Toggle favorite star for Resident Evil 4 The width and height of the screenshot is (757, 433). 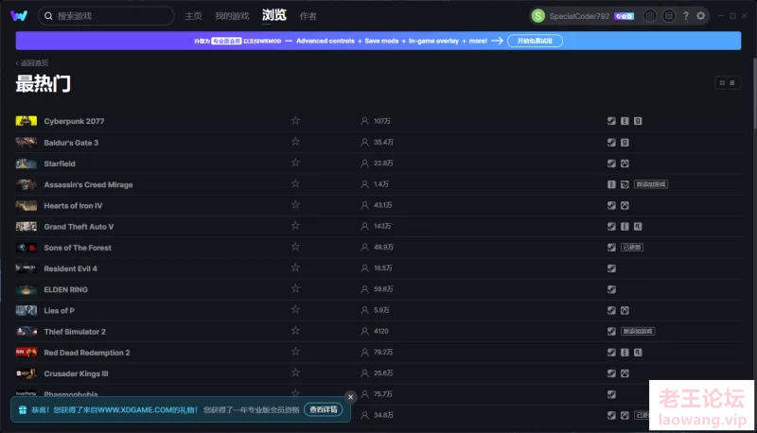tap(295, 268)
